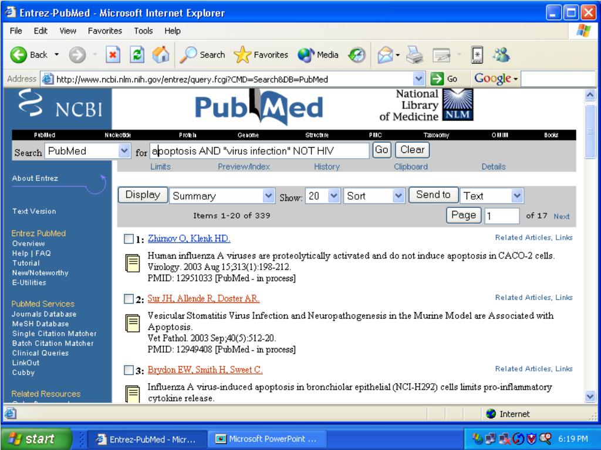Check box for result 2 Sur JH
601x450 pixels.
point(129,299)
